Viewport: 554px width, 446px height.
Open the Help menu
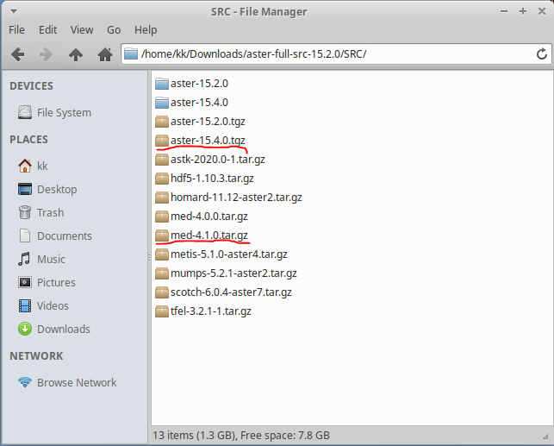pyautogui.click(x=146, y=30)
